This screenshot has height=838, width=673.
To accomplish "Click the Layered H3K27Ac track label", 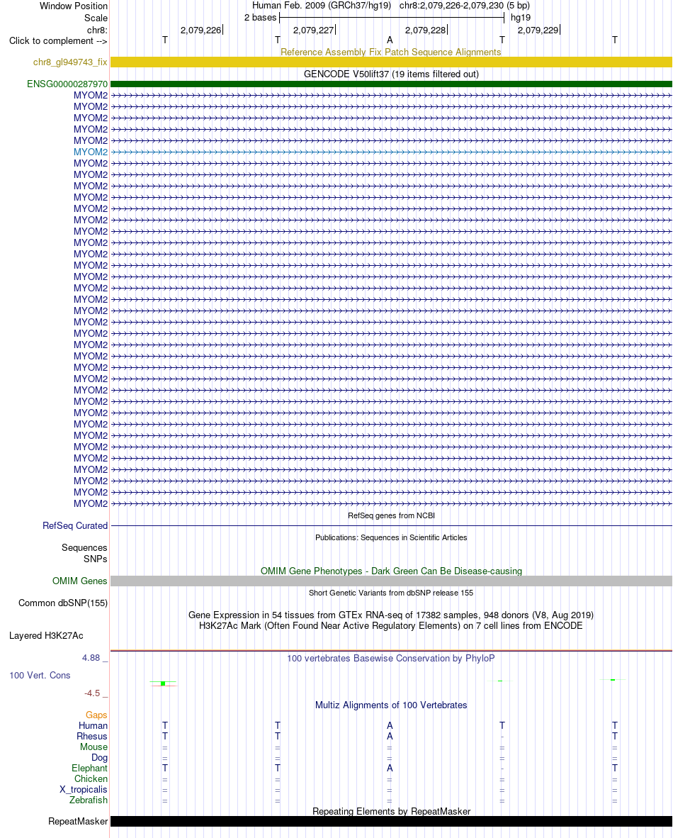I will pyautogui.click(x=47, y=635).
